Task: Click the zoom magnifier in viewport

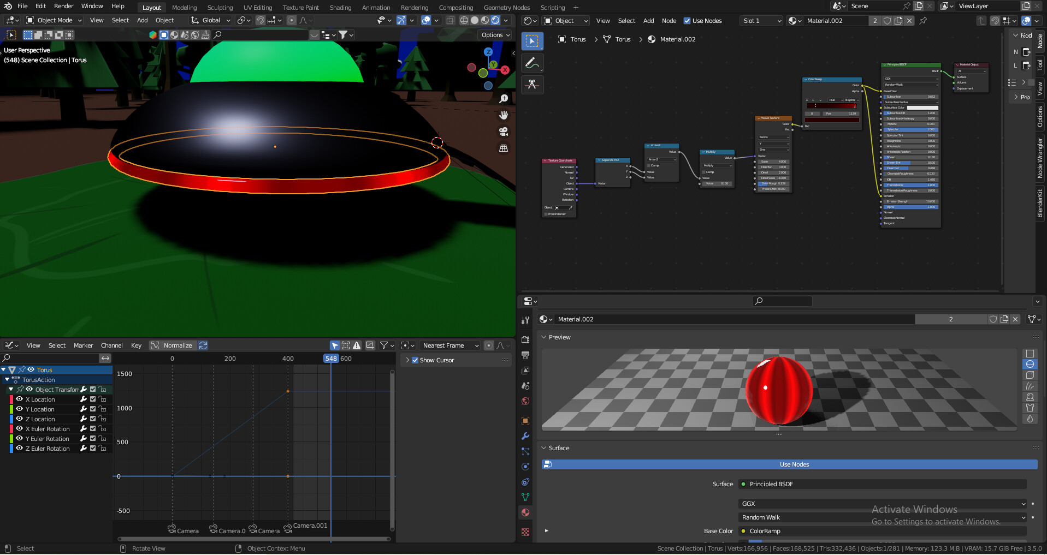Action: (x=504, y=99)
